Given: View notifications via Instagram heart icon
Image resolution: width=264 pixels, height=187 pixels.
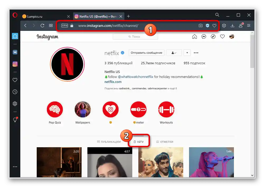Looking at the screenshot, I should click(223, 37).
